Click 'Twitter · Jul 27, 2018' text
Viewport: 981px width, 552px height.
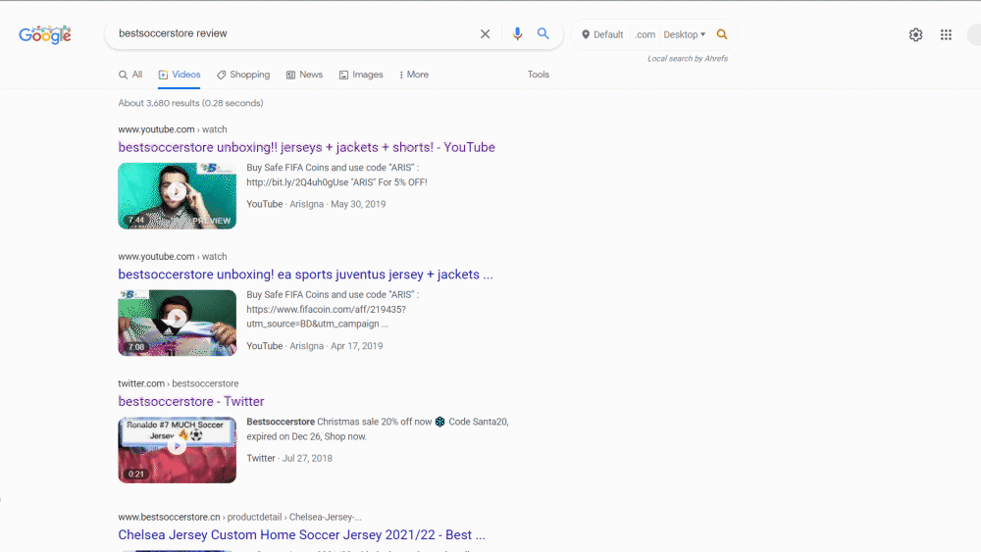click(x=289, y=458)
